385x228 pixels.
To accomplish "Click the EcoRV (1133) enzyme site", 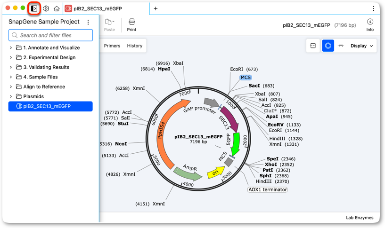I will [284, 125].
